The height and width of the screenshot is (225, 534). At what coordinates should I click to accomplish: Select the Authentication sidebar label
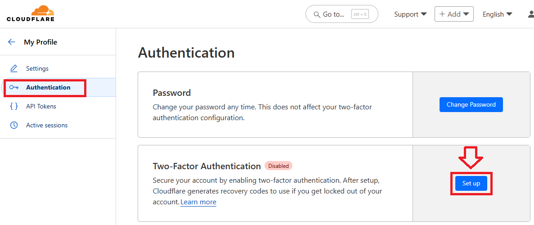click(48, 87)
